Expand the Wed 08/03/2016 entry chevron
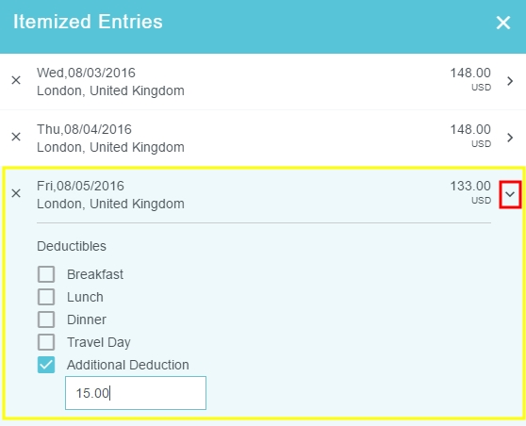 pos(510,81)
